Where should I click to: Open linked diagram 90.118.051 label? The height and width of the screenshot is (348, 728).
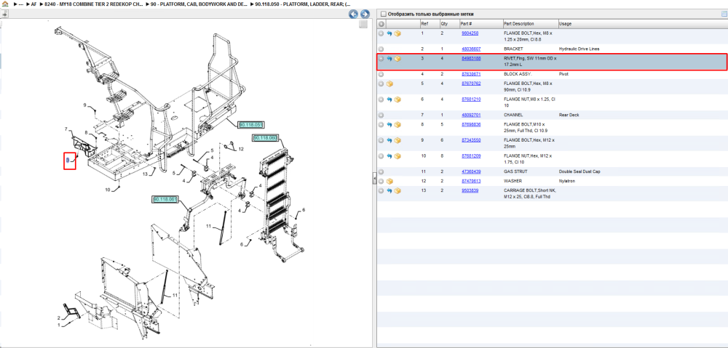[250, 125]
